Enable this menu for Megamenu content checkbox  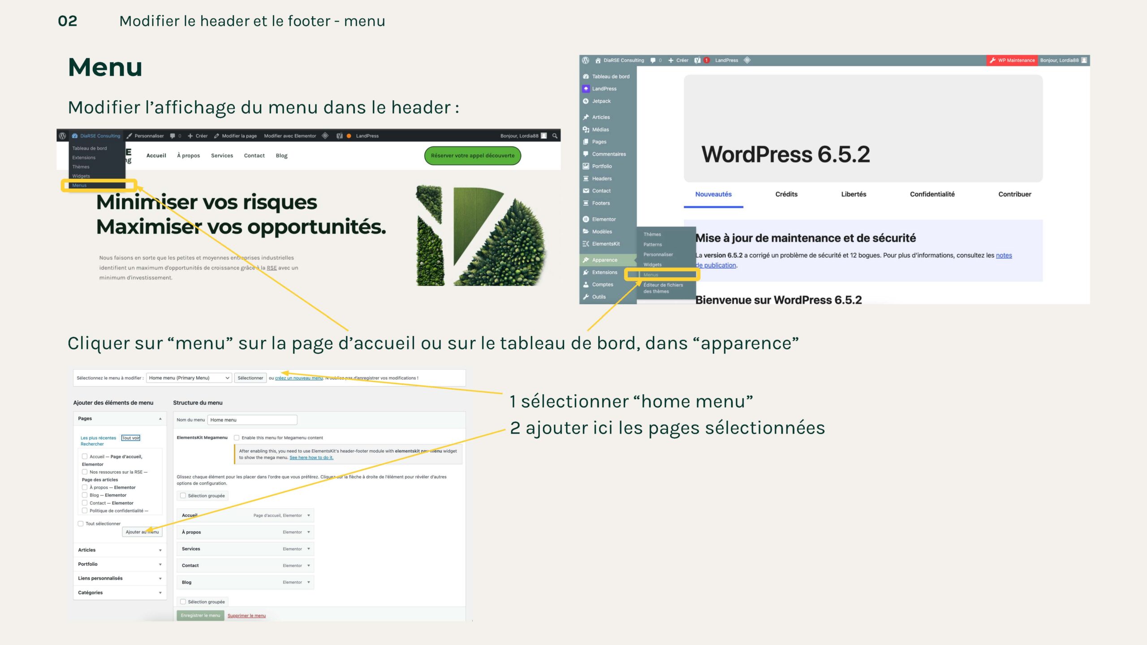(237, 438)
